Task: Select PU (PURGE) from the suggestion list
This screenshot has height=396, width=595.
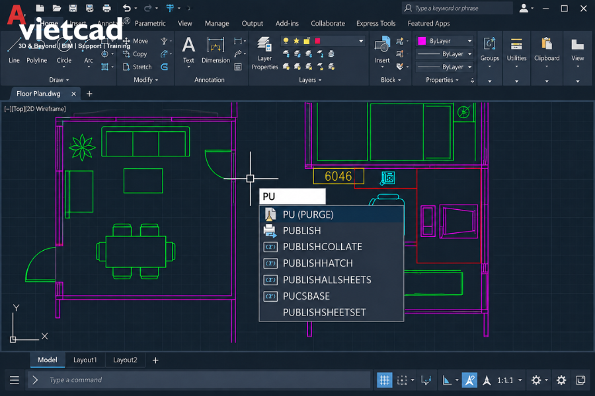Action: (331, 214)
